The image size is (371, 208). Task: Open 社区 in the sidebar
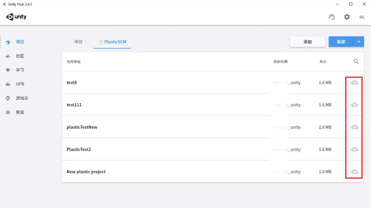[x=20, y=56]
